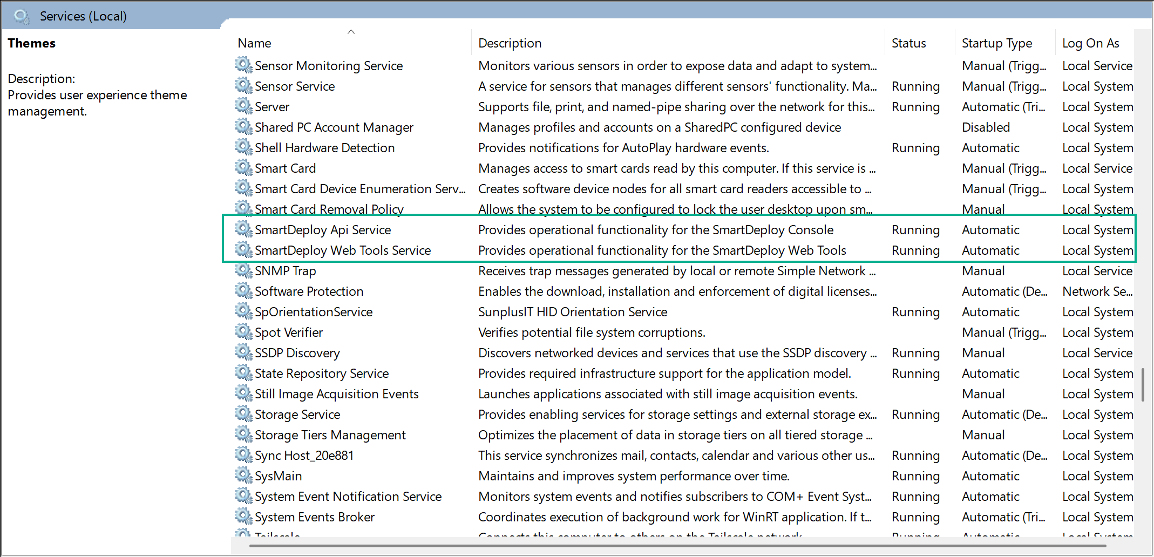Select the Smart Card service name
1154x557 pixels.
point(285,168)
